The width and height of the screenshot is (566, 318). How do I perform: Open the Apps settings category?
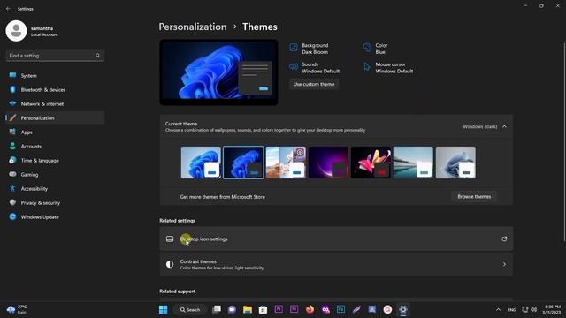coord(55,132)
